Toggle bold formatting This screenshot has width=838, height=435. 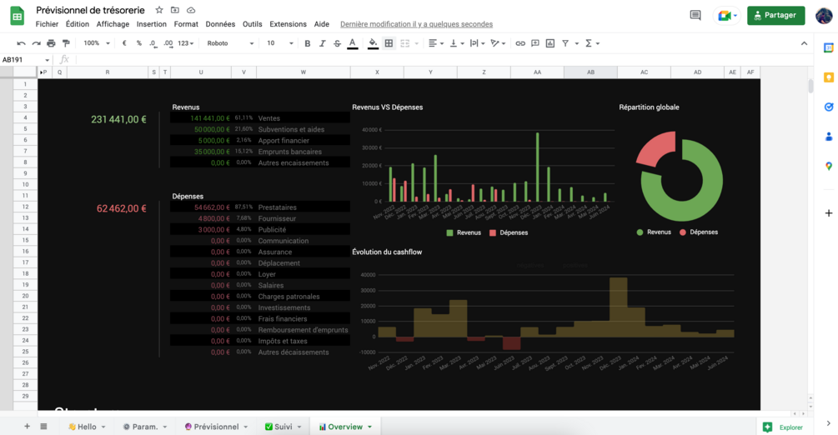coord(308,43)
